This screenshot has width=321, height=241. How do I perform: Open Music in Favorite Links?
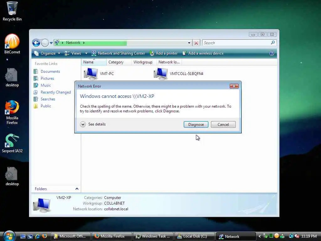pos(46,85)
